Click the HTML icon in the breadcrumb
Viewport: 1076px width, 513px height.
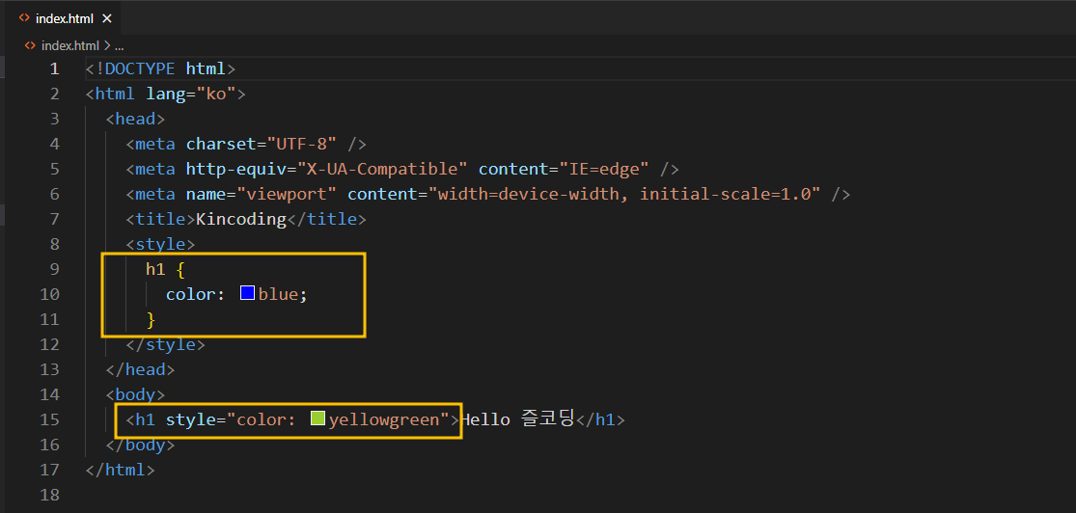30,46
